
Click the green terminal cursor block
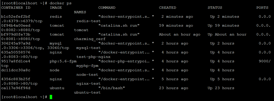pyautogui.click(x=51, y=97)
